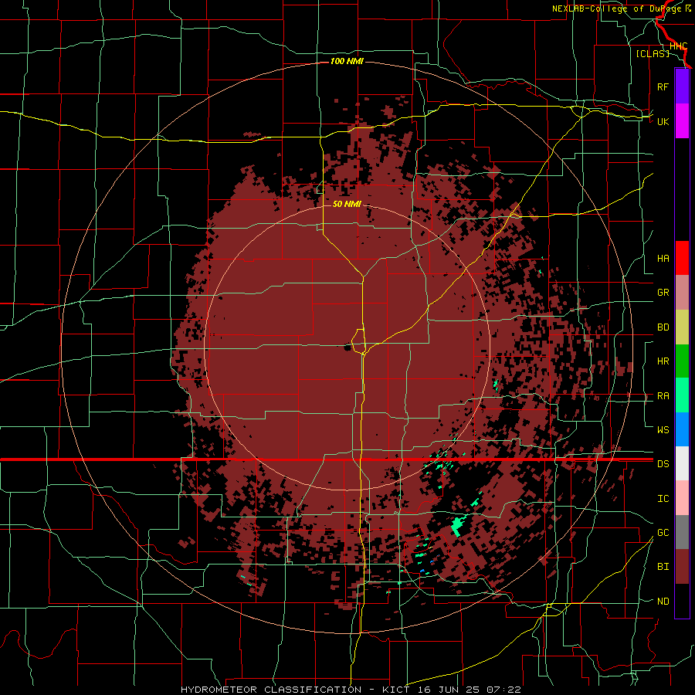Click the HA red legend swatch
Screen dimensions: 695x695
click(682, 258)
